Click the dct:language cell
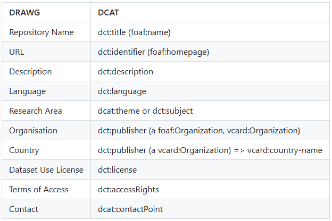332x221 pixels. [122, 91]
